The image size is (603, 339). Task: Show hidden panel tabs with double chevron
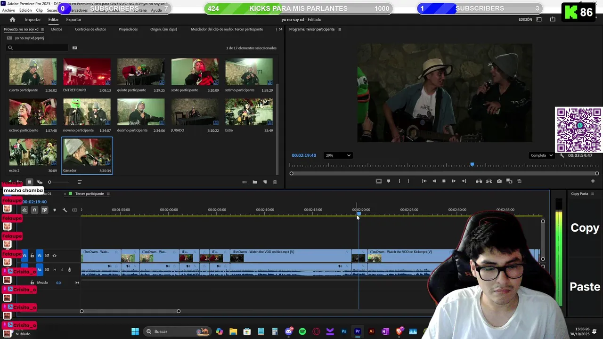pos(281,29)
